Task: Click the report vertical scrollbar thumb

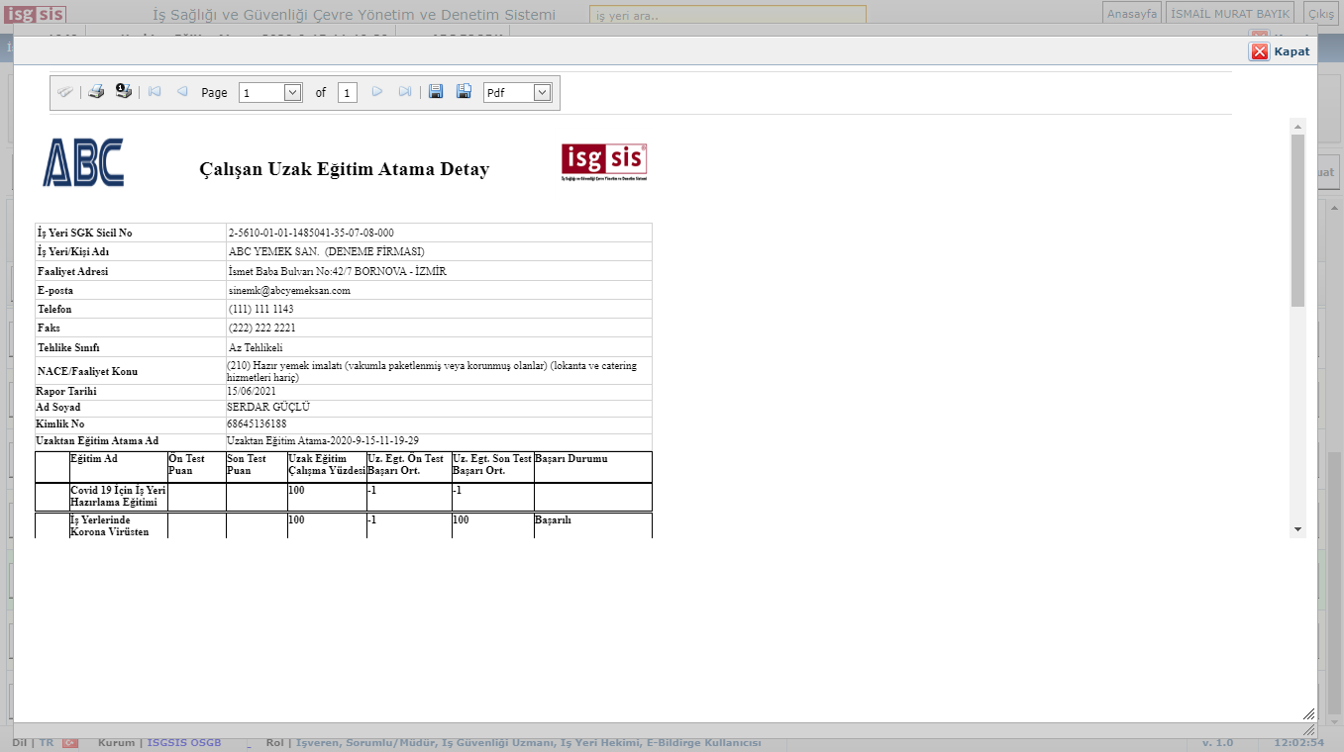Action: 1297,220
